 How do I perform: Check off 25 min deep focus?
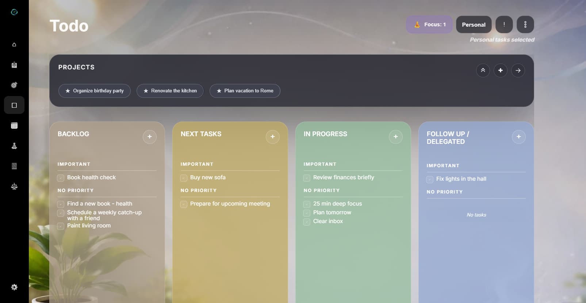point(307,204)
